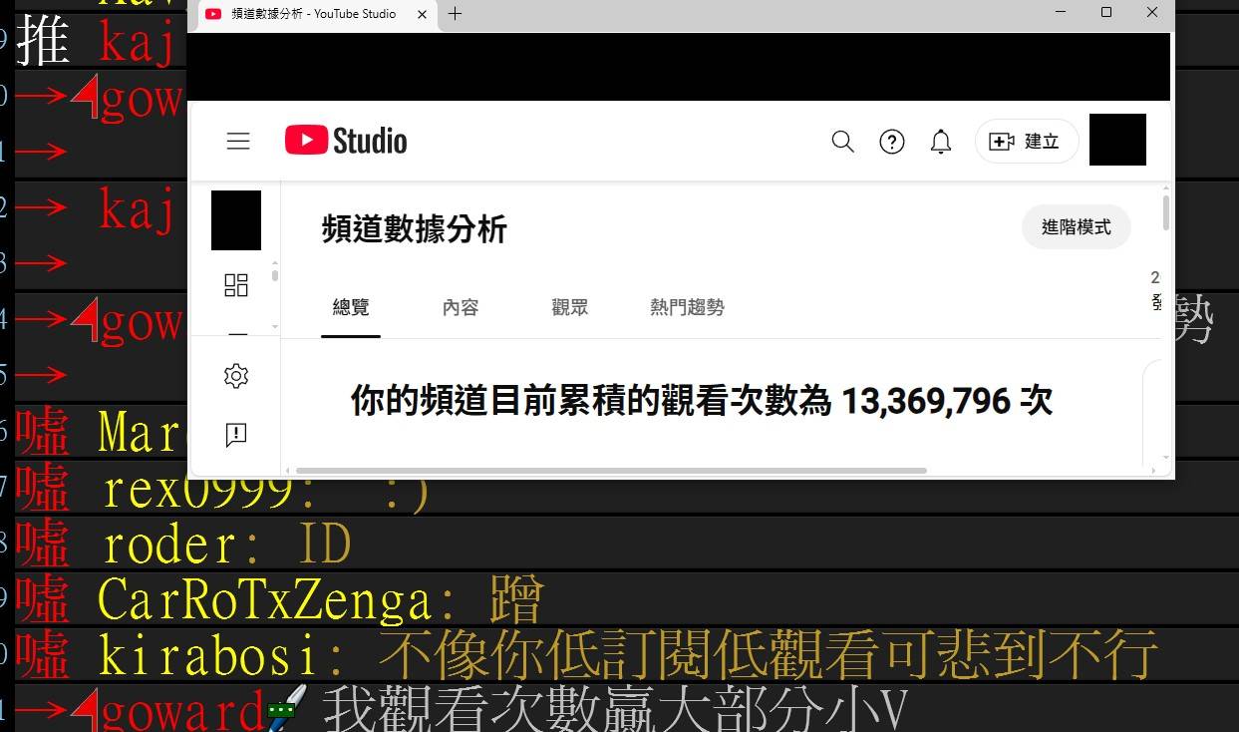Click the 13,369,796 view count text

927,401
